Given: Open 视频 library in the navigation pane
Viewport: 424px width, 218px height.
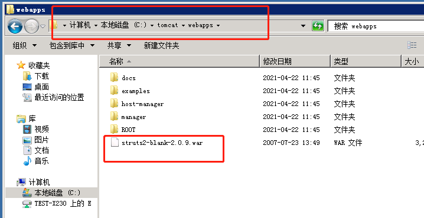Looking at the screenshot, I should point(42,129).
